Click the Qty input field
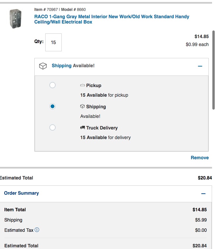Viewport: 215px width, 249px height. coord(54,42)
